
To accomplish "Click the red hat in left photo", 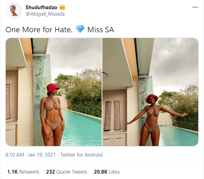I will coord(53,89).
